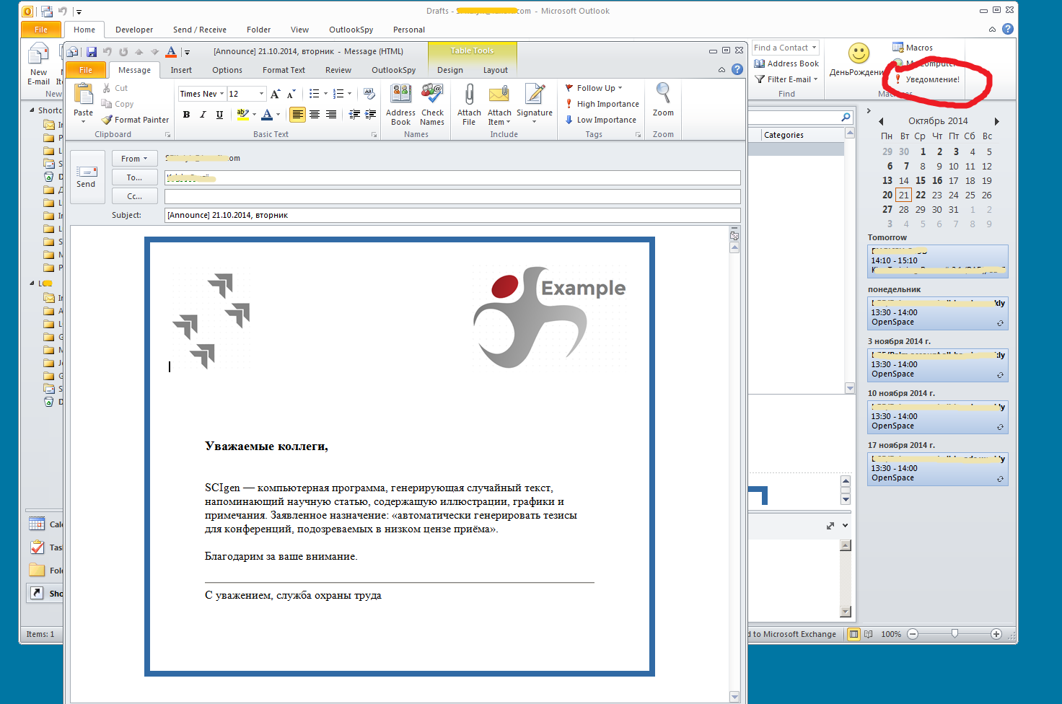The image size is (1062, 704).
Task: Select Center alignment toggle
Action: click(315, 115)
